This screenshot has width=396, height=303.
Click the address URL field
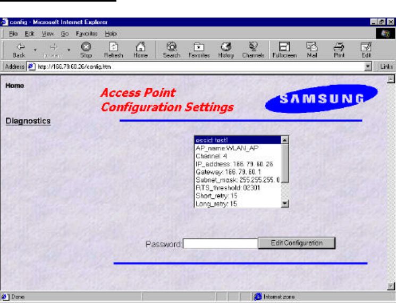(199, 66)
